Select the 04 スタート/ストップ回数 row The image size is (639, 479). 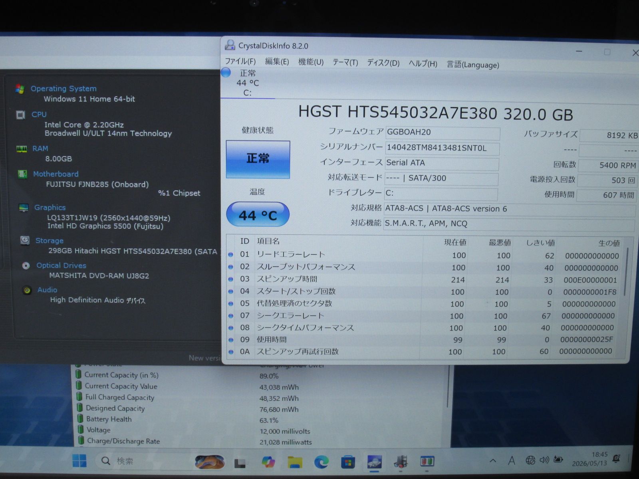tap(424, 292)
